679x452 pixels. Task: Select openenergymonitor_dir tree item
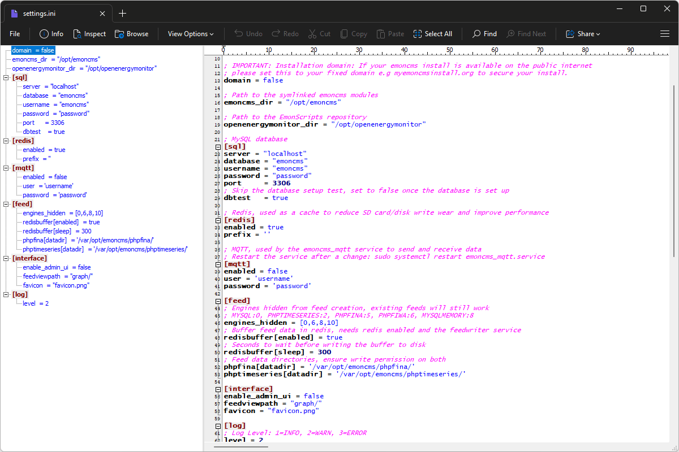85,68
